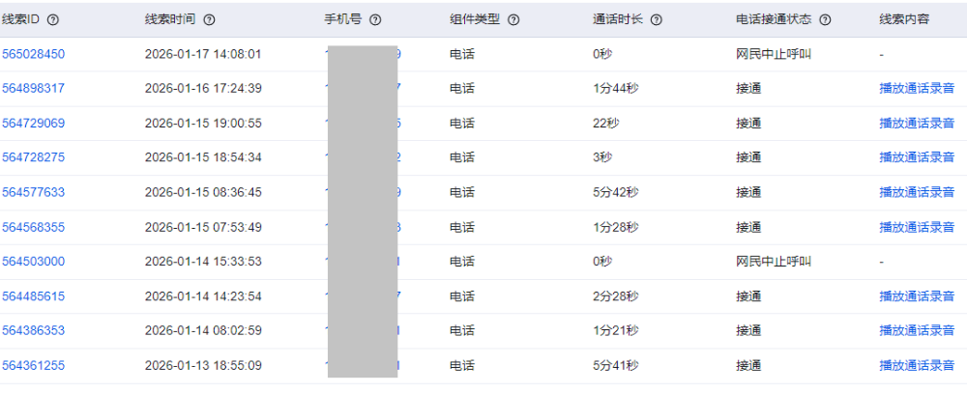The image size is (967, 393).
Task: Play recording for the 1分21秒 call
Action: (917, 331)
